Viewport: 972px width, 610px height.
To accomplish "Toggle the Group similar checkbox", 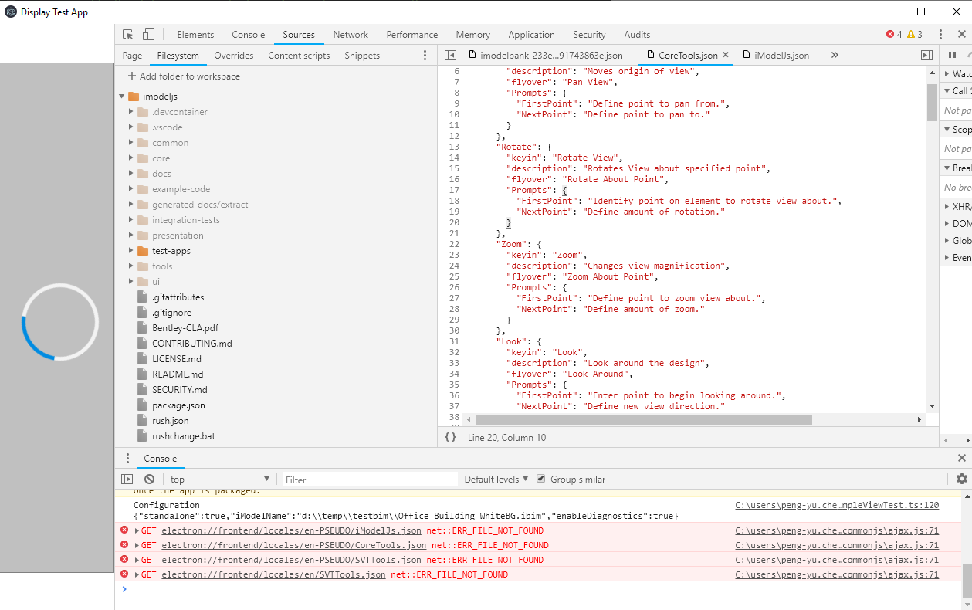I will [541, 480].
